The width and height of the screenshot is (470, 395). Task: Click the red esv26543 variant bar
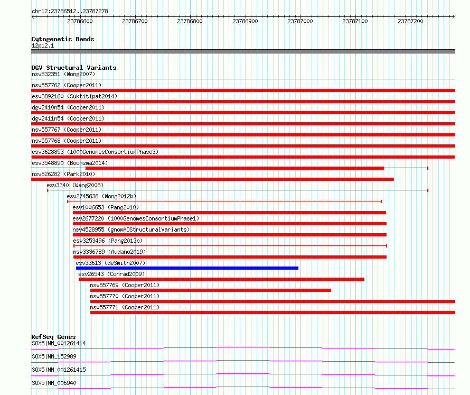221,279
